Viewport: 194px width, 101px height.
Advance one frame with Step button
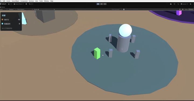[x=105, y=4]
